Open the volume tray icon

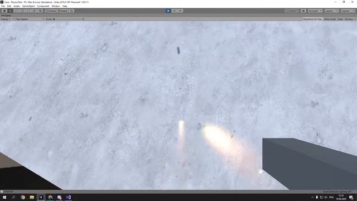pos(326,197)
